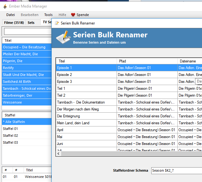Select Die Enteignung row
The image size is (202, 182).
coord(129,116)
